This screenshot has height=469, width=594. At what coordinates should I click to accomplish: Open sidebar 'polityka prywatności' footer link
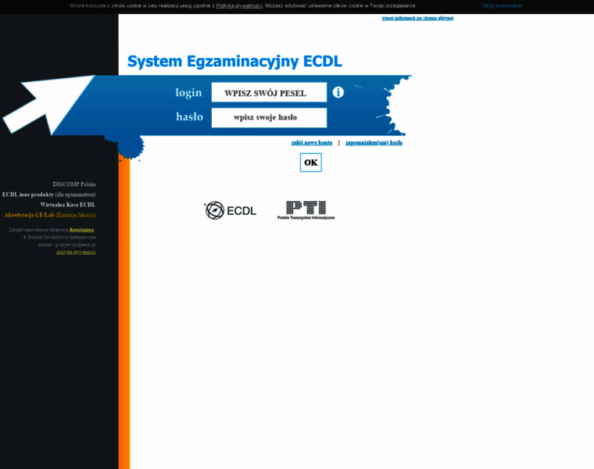click(76, 252)
